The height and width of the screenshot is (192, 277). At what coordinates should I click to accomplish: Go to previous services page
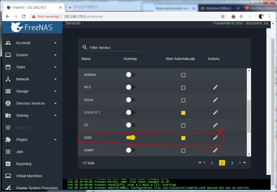(x=204, y=163)
